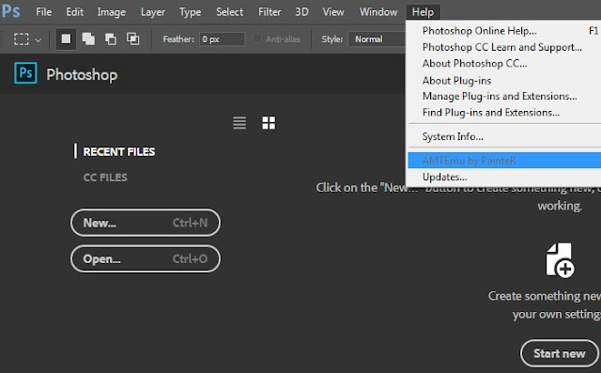This screenshot has width=601, height=373.
Task: Open the Style dropdown showing Normal
Action: [377, 39]
